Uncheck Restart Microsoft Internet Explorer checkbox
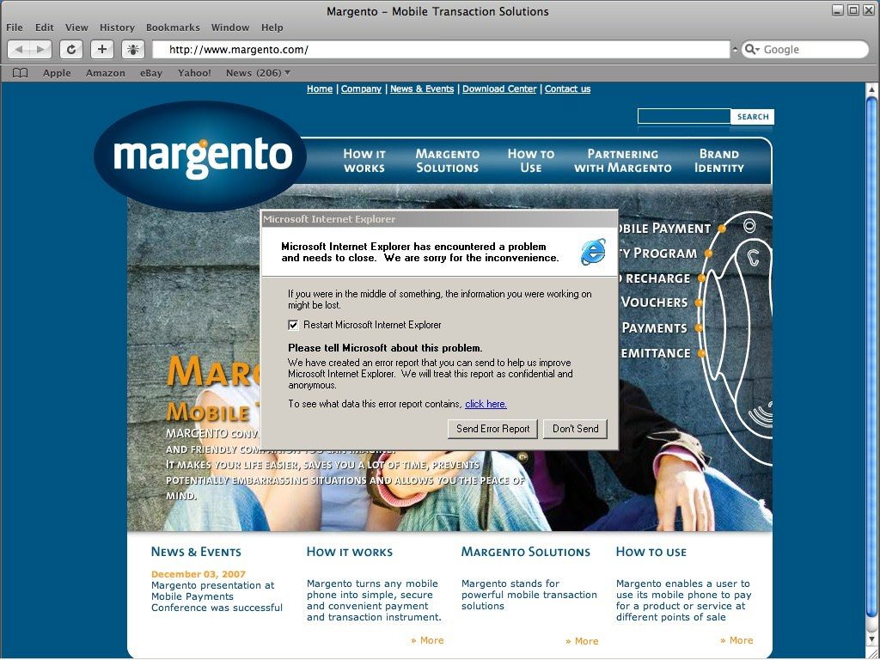 click(x=293, y=325)
